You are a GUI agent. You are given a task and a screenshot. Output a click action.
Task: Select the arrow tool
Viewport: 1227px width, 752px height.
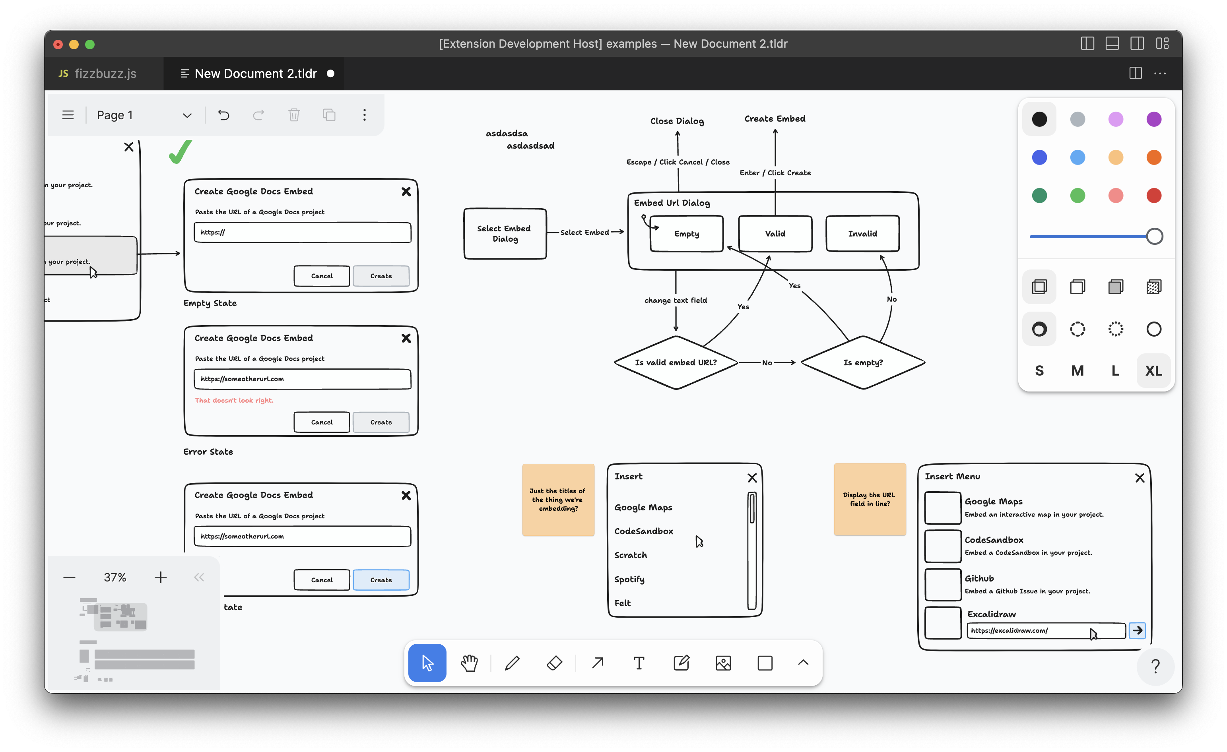point(598,663)
